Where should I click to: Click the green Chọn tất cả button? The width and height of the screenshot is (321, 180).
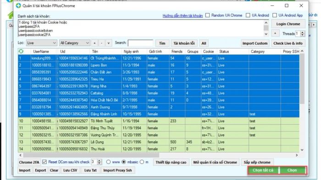point(263,170)
